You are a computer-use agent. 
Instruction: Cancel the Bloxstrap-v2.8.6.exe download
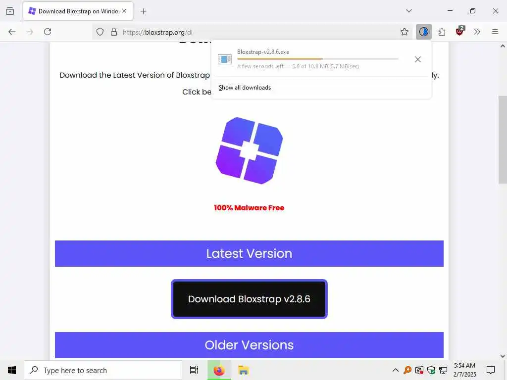point(418,59)
